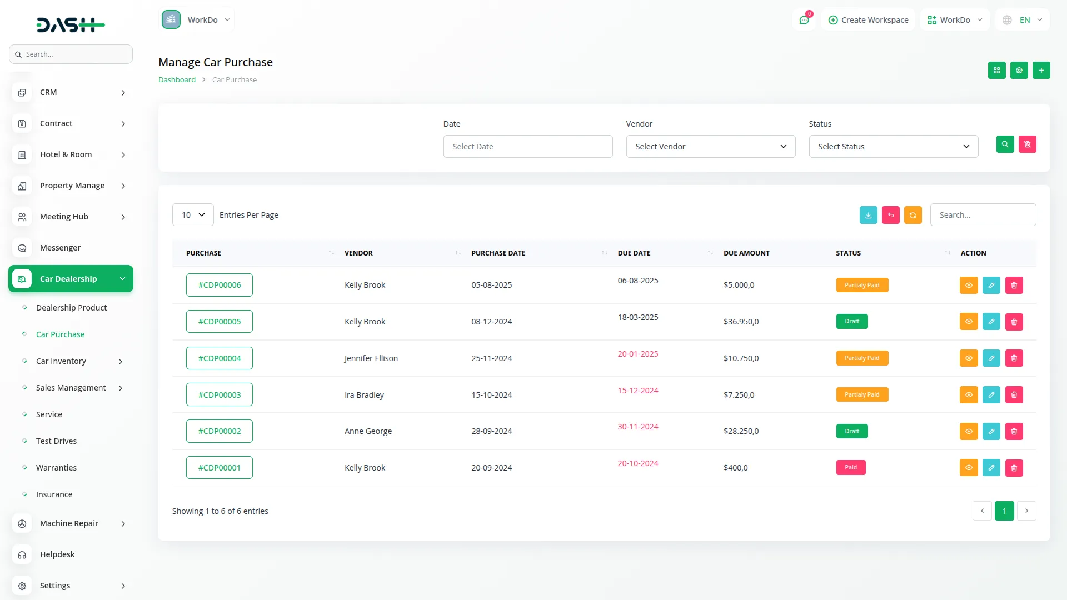Open Dealership Product sidebar item

pos(71,308)
